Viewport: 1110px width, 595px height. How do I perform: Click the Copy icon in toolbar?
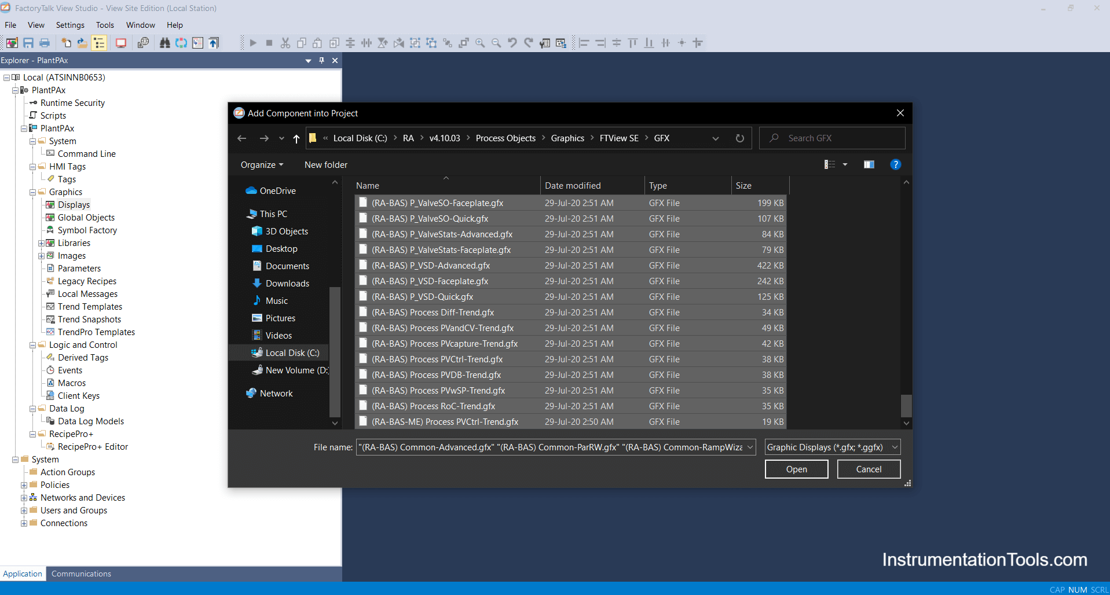[302, 43]
